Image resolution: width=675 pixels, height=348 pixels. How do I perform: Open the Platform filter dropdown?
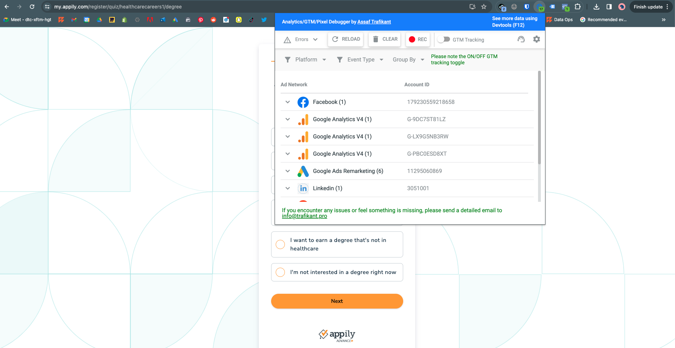[305, 60]
